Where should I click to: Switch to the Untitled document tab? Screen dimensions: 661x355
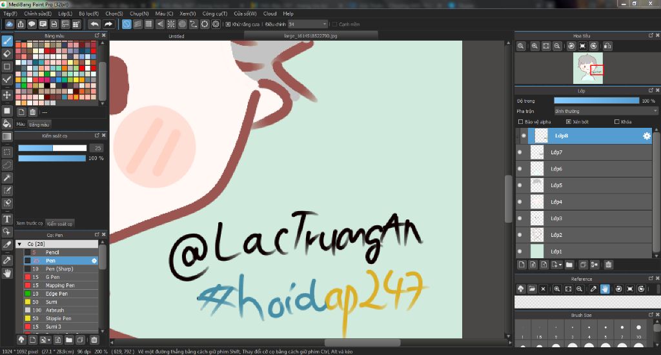[x=176, y=36]
